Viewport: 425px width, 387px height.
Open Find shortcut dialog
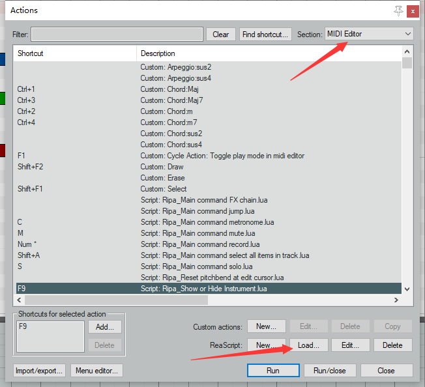[265, 35]
